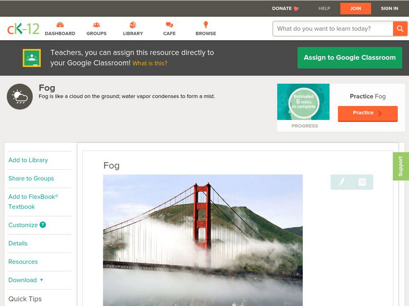
Task: Open the 'What is this?' link
Action: 150,63
